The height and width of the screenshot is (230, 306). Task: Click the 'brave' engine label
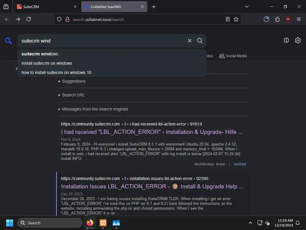tap(221, 164)
